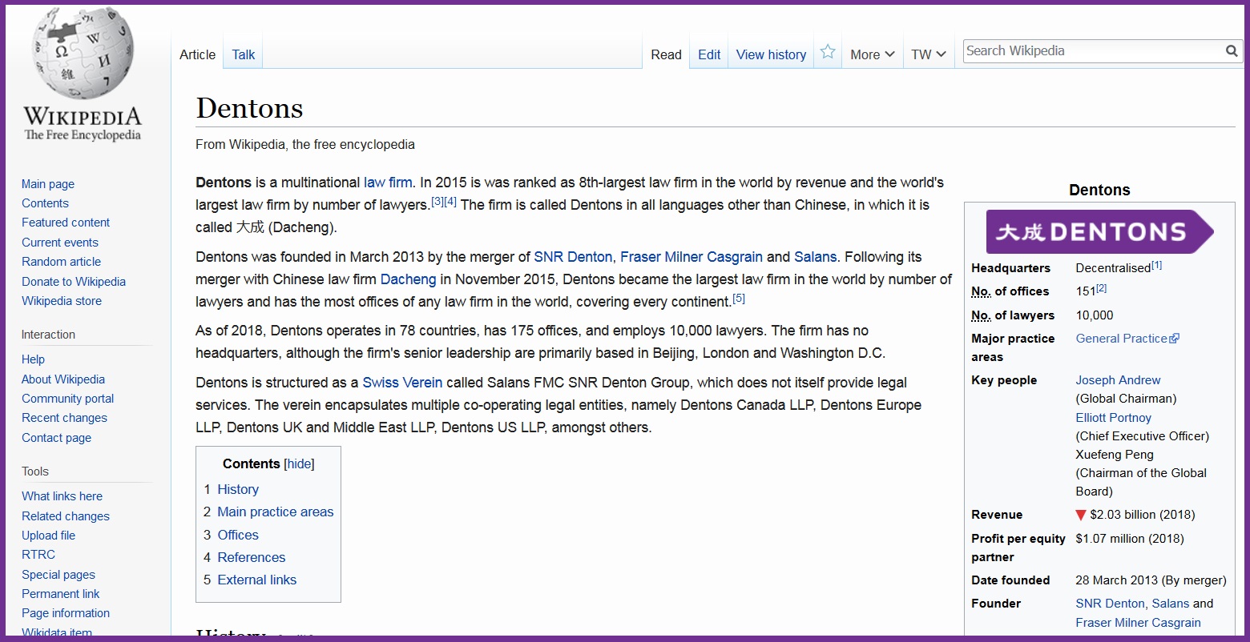
Task: Click Permanent link in Tools
Action: pos(61,594)
